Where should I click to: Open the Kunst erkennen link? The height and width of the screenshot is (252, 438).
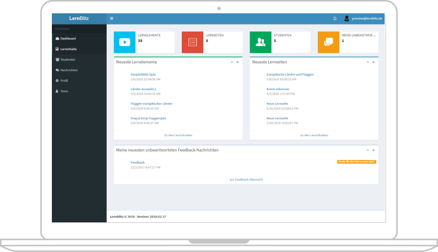(x=278, y=89)
